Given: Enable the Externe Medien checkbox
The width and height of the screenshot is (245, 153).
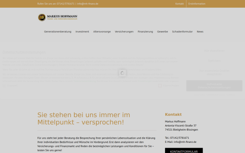Looking at the screenshot, I should pos(160,86).
